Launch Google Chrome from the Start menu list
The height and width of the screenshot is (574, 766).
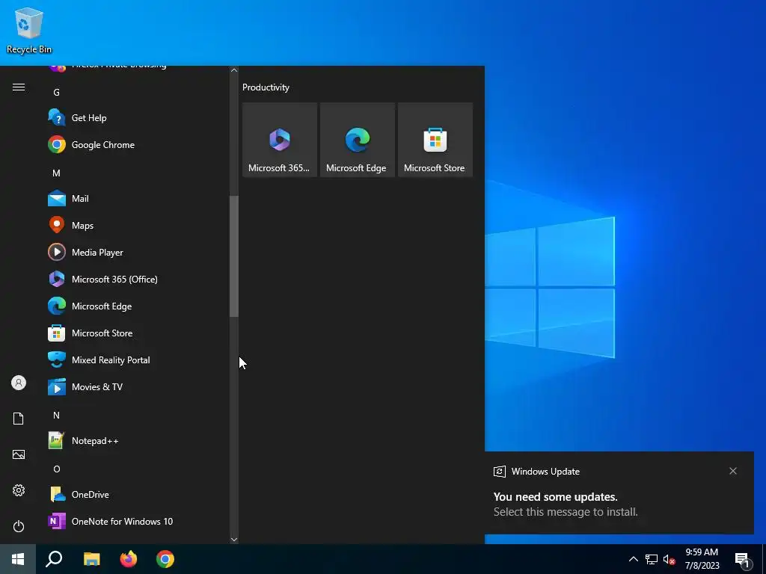coord(137,145)
